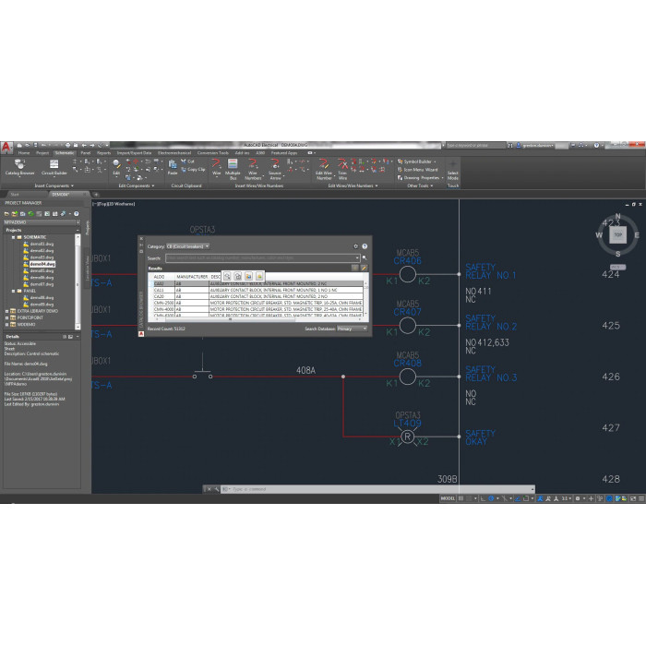Switch to the Start drawing tab
This screenshot has width=646, height=646.
16,195
